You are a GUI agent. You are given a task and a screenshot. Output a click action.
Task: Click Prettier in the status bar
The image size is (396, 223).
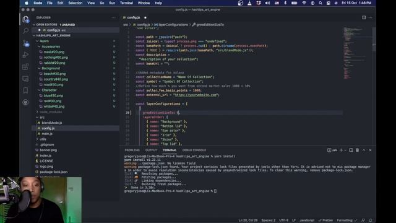326,221
